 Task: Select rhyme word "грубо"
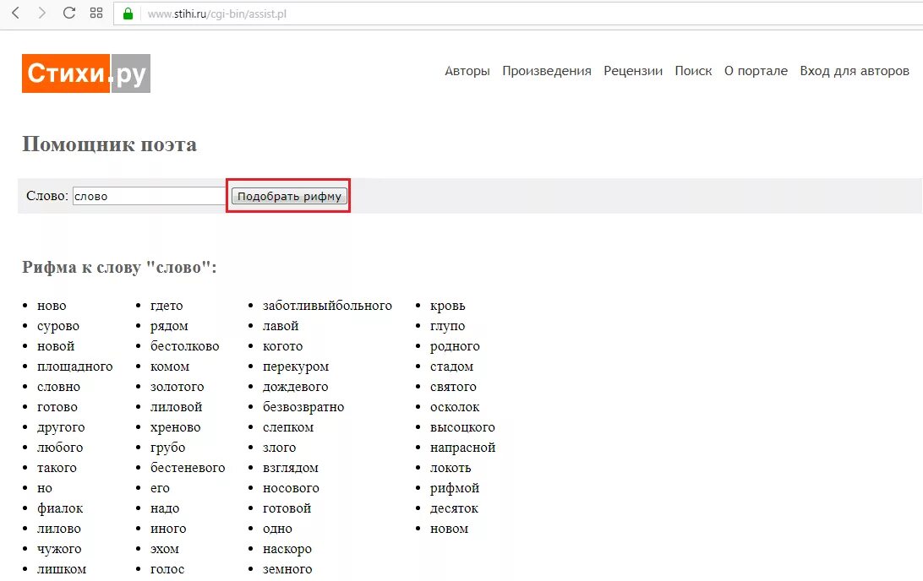click(x=167, y=448)
